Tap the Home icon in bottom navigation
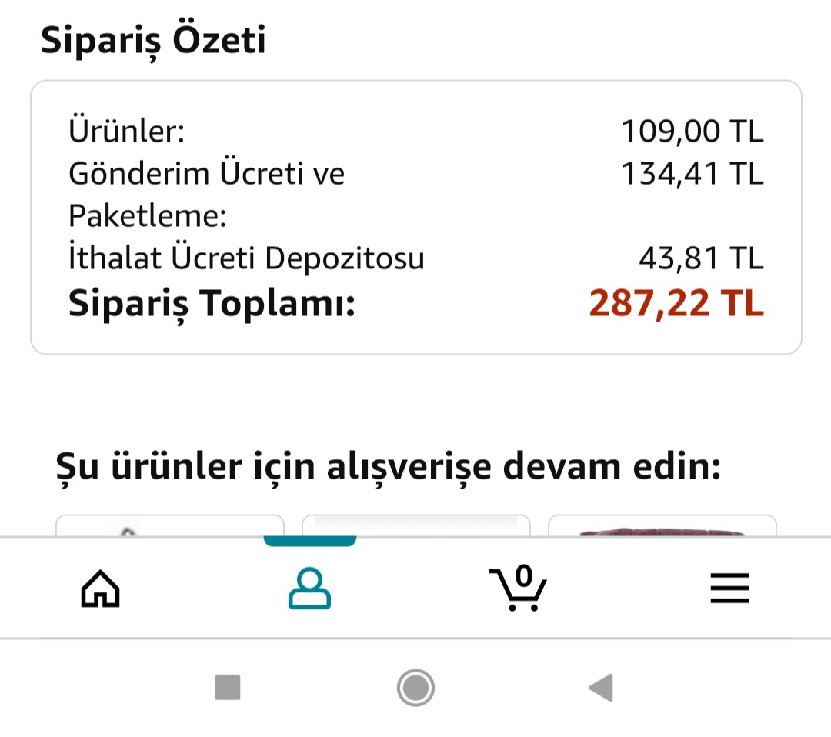831x737 pixels. click(x=101, y=589)
